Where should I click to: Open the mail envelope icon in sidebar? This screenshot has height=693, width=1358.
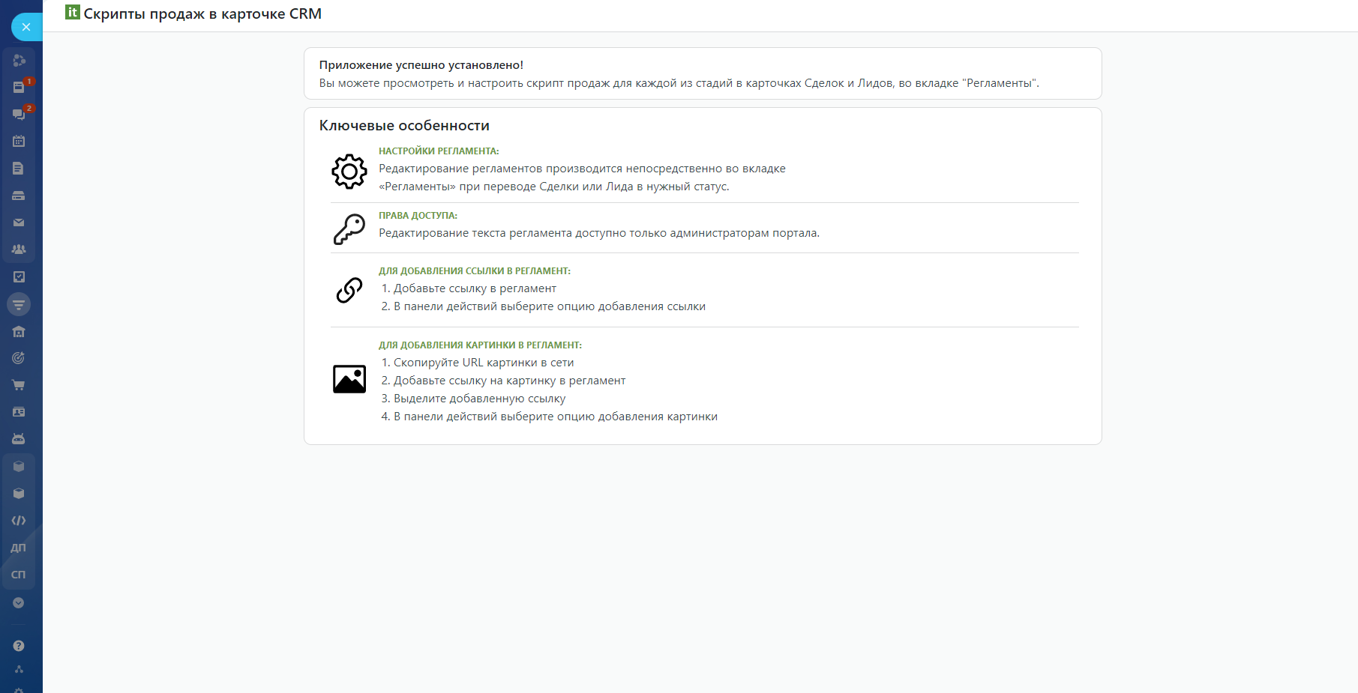pyautogui.click(x=19, y=223)
